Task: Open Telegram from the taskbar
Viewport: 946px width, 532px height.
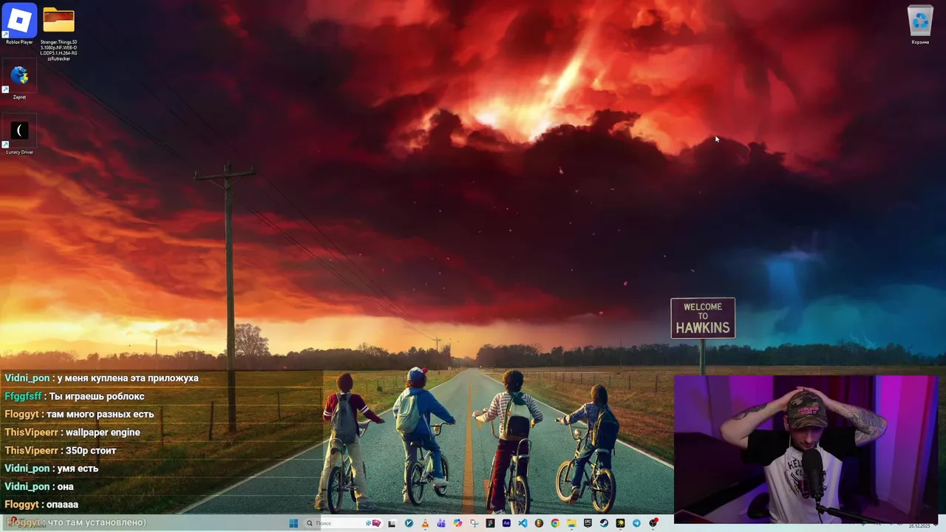Action: pos(636,523)
